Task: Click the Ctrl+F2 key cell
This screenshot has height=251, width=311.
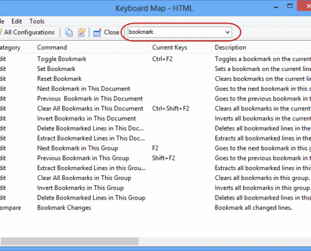Action: [x=162, y=59]
